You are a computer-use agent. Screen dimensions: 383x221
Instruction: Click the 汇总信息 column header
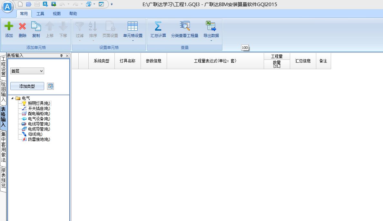pyautogui.click(x=303, y=61)
